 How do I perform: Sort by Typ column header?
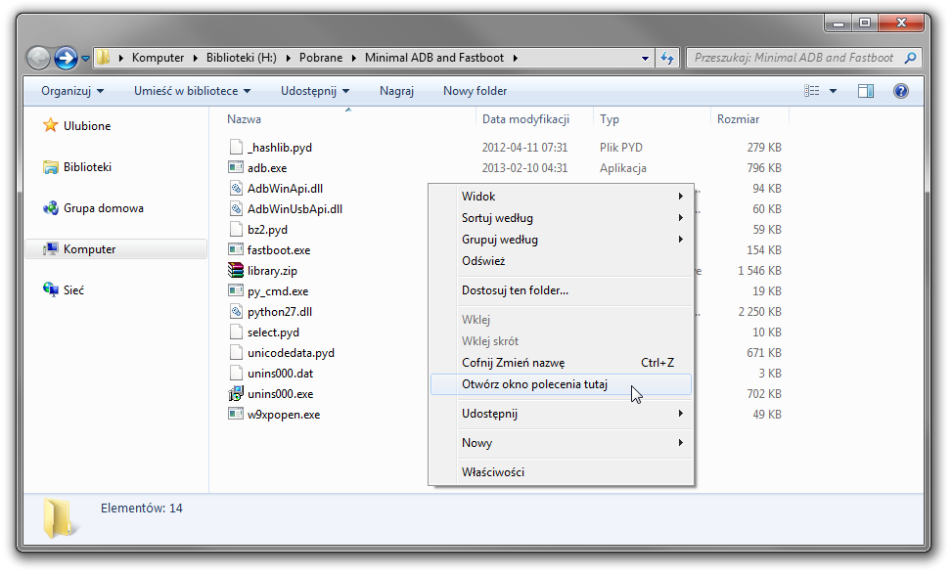coord(610,119)
